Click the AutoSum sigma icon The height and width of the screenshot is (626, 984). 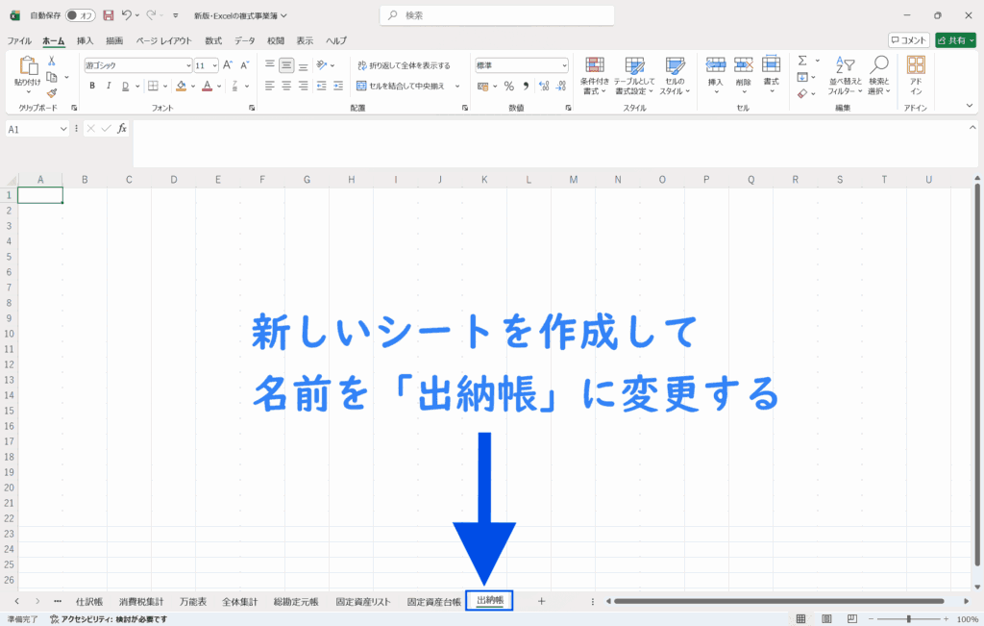click(x=802, y=61)
